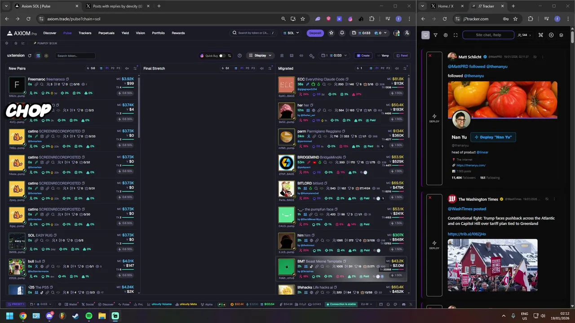Click the Create button
Screen dimensions: 575x323
tap(363, 56)
